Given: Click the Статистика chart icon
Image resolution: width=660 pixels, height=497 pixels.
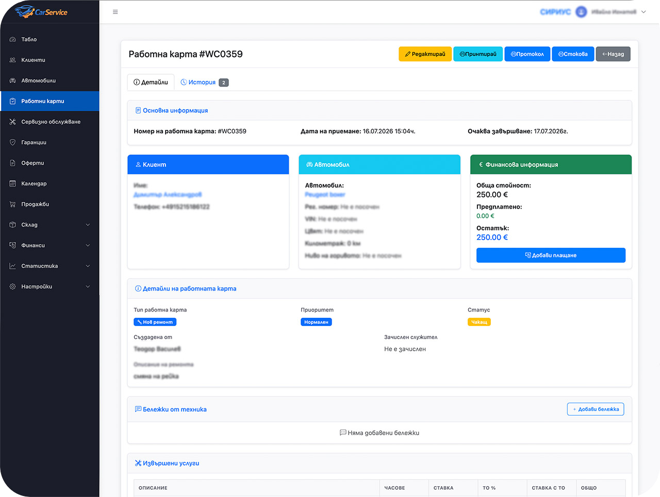Looking at the screenshot, I should [13, 266].
